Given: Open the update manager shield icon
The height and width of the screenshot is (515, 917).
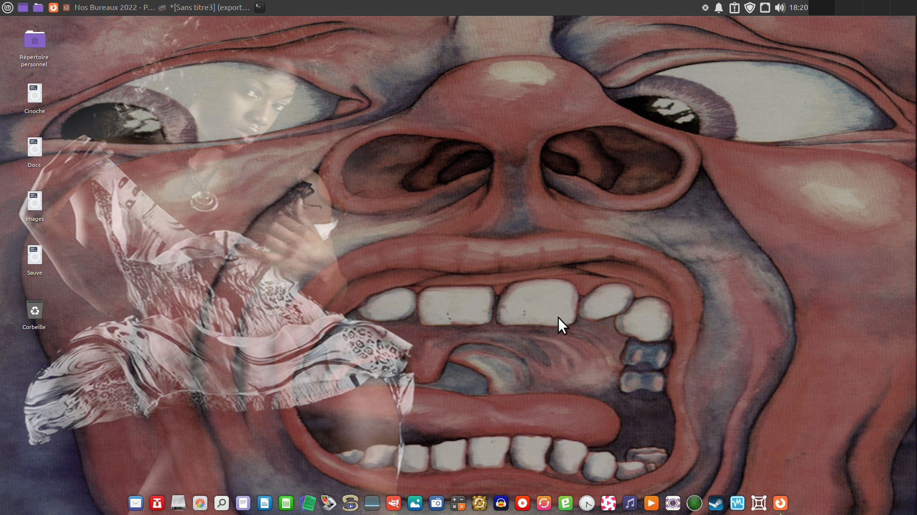Looking at the screenshot, I should pyautogui.click(x=750, y=8).
